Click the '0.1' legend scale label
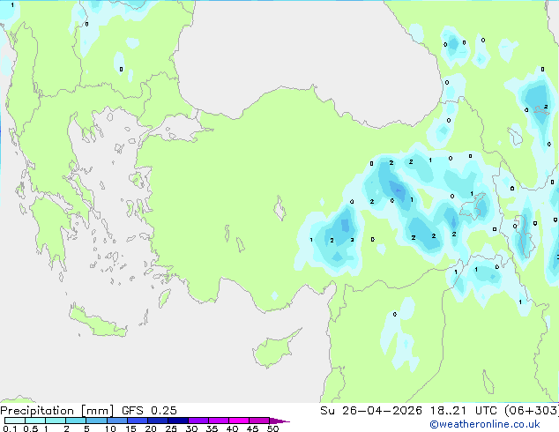This screenshot has height=432, width=559. [10, 428]
